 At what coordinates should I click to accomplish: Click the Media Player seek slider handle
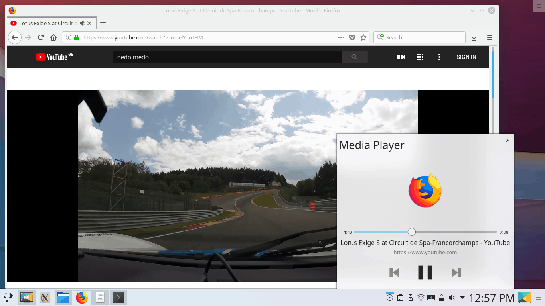(412, 232)
